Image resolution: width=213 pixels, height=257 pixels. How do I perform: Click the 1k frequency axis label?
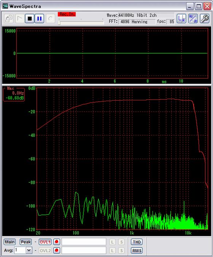[x=132, y=233]
